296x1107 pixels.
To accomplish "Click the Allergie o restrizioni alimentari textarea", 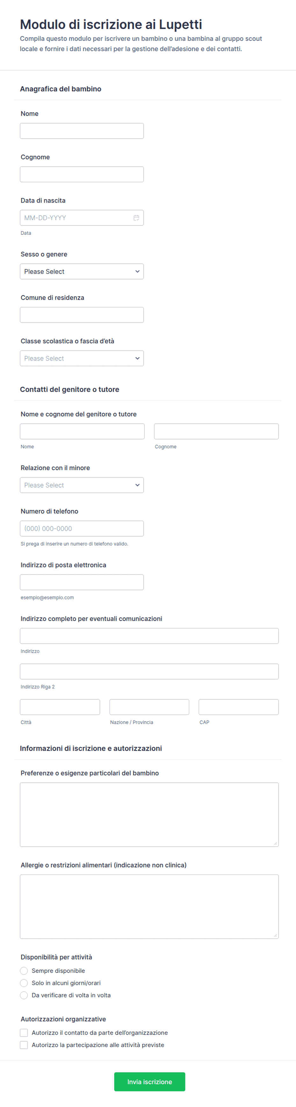I will pyautogui.click(x=149, y=907).
